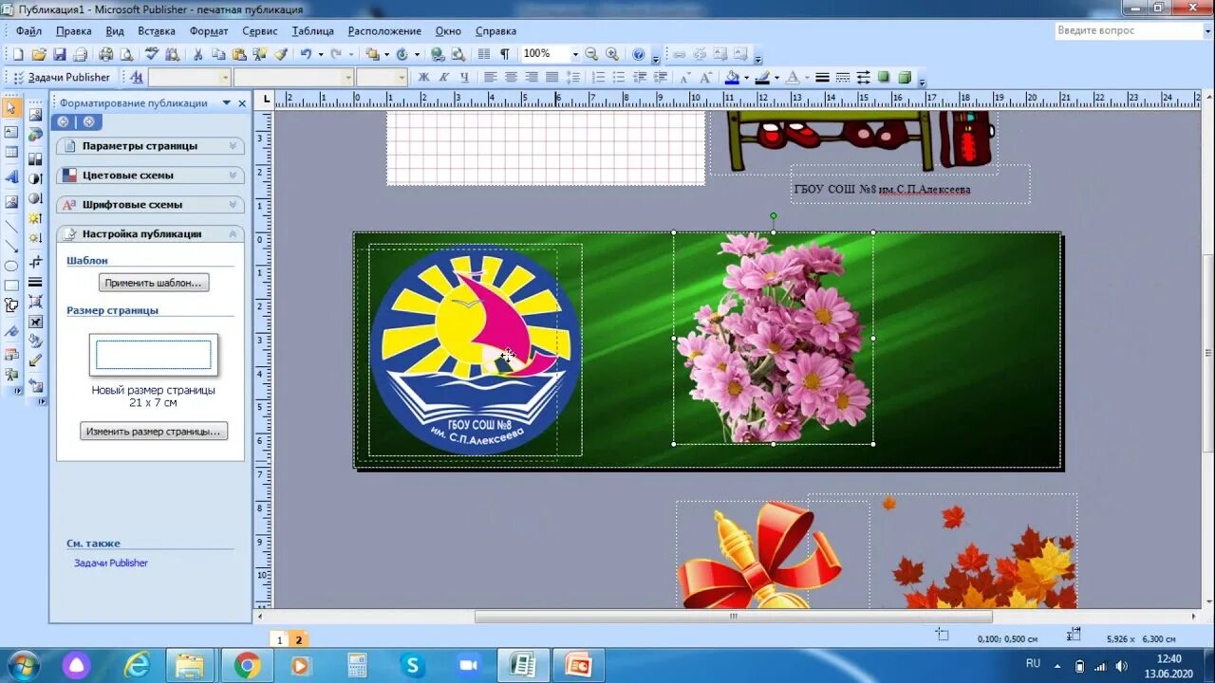This screenshot has width=1215, height=683.
Task: Click Применить шаблон button
Action: coord(154,283)
